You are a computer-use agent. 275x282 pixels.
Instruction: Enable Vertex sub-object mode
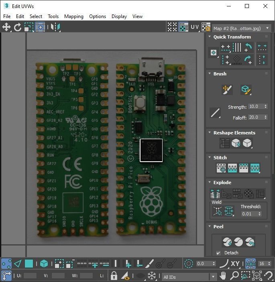(6, 264)
